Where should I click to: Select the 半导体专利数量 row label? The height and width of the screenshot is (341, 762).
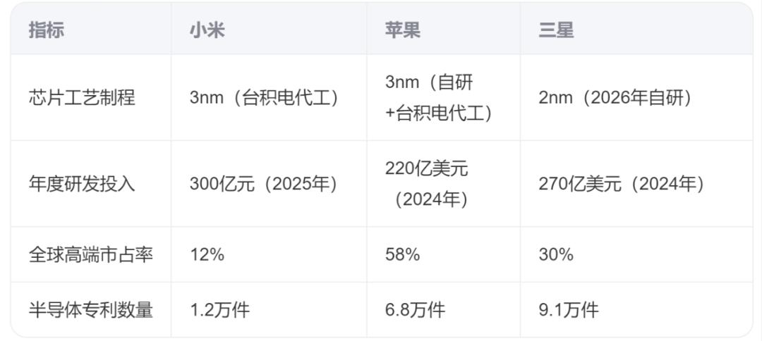click(x=91, y=310)
